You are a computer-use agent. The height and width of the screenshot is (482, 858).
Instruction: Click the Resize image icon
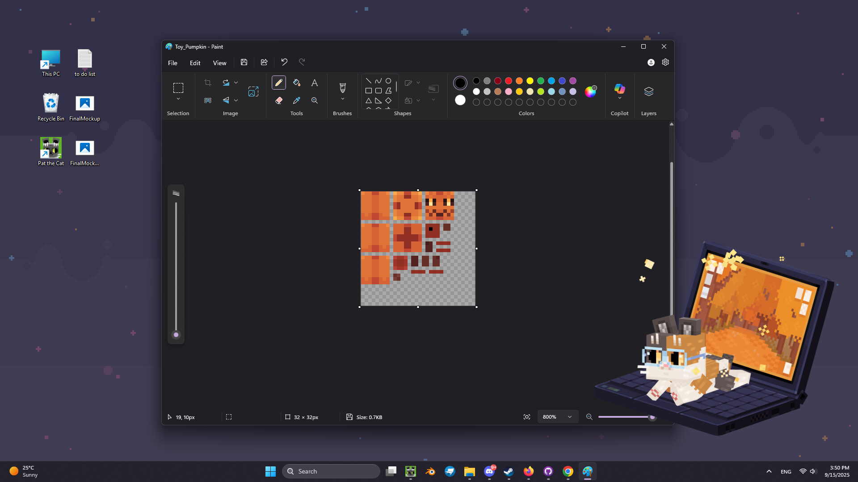[253, 91]
